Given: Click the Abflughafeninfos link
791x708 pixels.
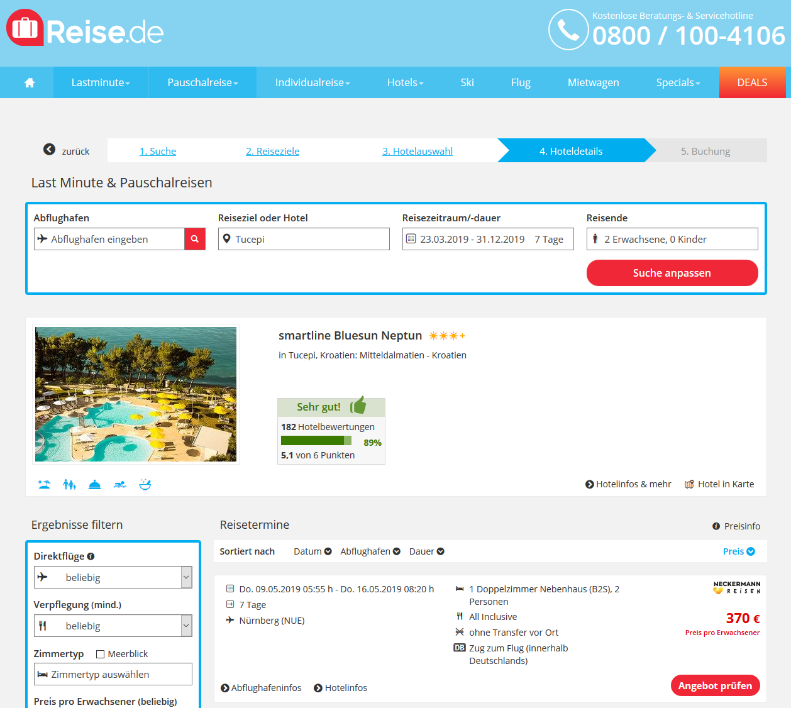Looking at the screenshot, I should point(266,688).
